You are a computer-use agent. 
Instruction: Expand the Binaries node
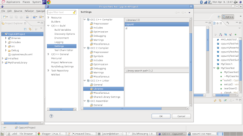tap(6, 38)
